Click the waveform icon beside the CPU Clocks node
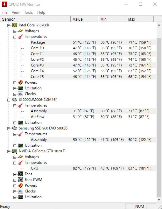 click(21, 94)
